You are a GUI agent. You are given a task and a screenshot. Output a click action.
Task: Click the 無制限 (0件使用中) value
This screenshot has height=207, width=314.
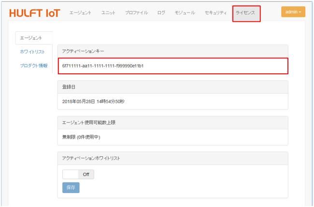(81, 137)
